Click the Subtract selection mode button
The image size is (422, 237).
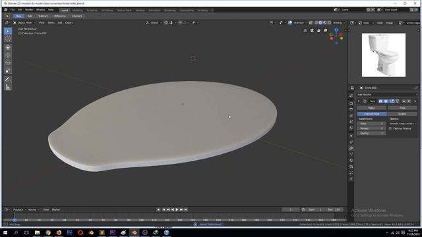click(x=43, y=16)
